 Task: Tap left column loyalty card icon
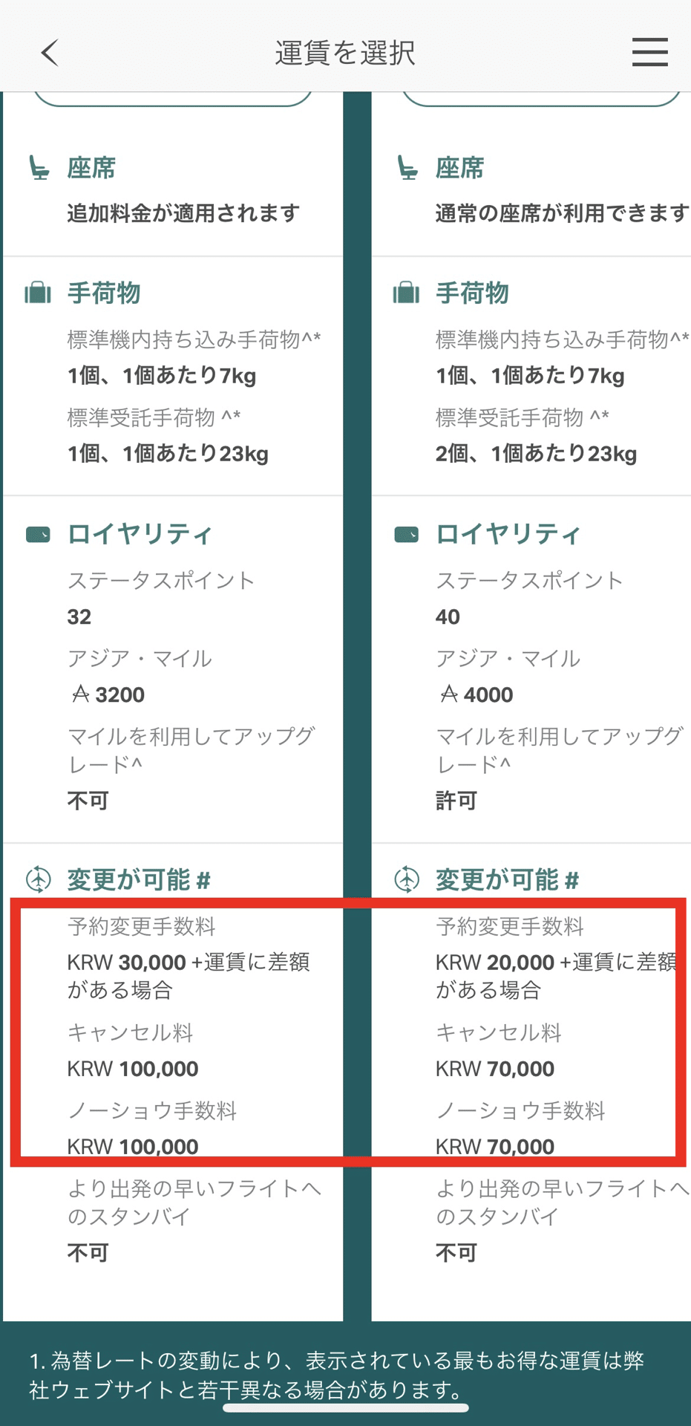coord(38,534)
